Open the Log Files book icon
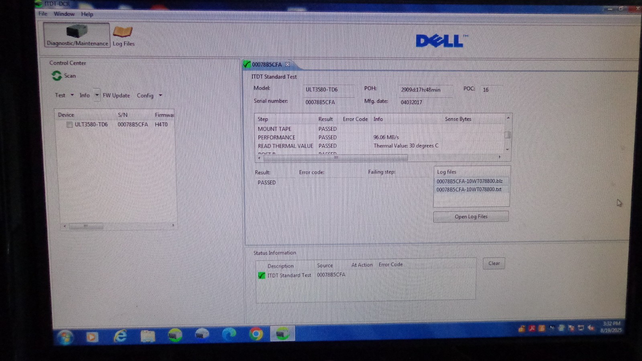The width and height of the screenshot is (642, 361). point(123,32)
